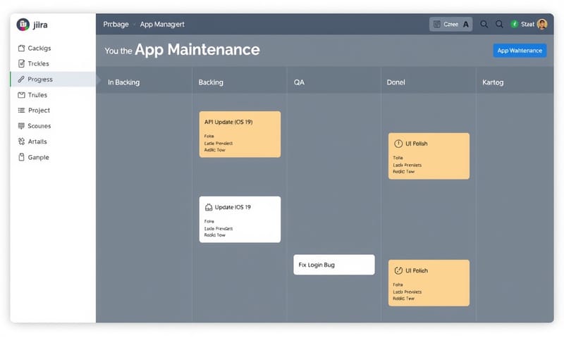This screenshot has height=338, width=564.
Task: Open the Trckles sidebar item
Action: pos(53,63)
